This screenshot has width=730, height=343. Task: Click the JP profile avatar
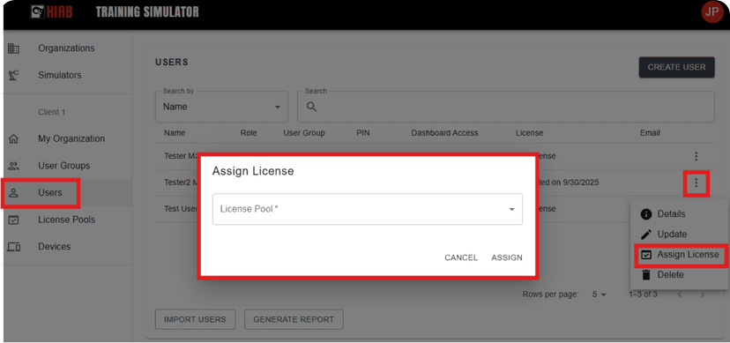[x=711, y=12]
